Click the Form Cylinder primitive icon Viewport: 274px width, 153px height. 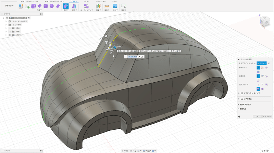(x=46, y=6)
